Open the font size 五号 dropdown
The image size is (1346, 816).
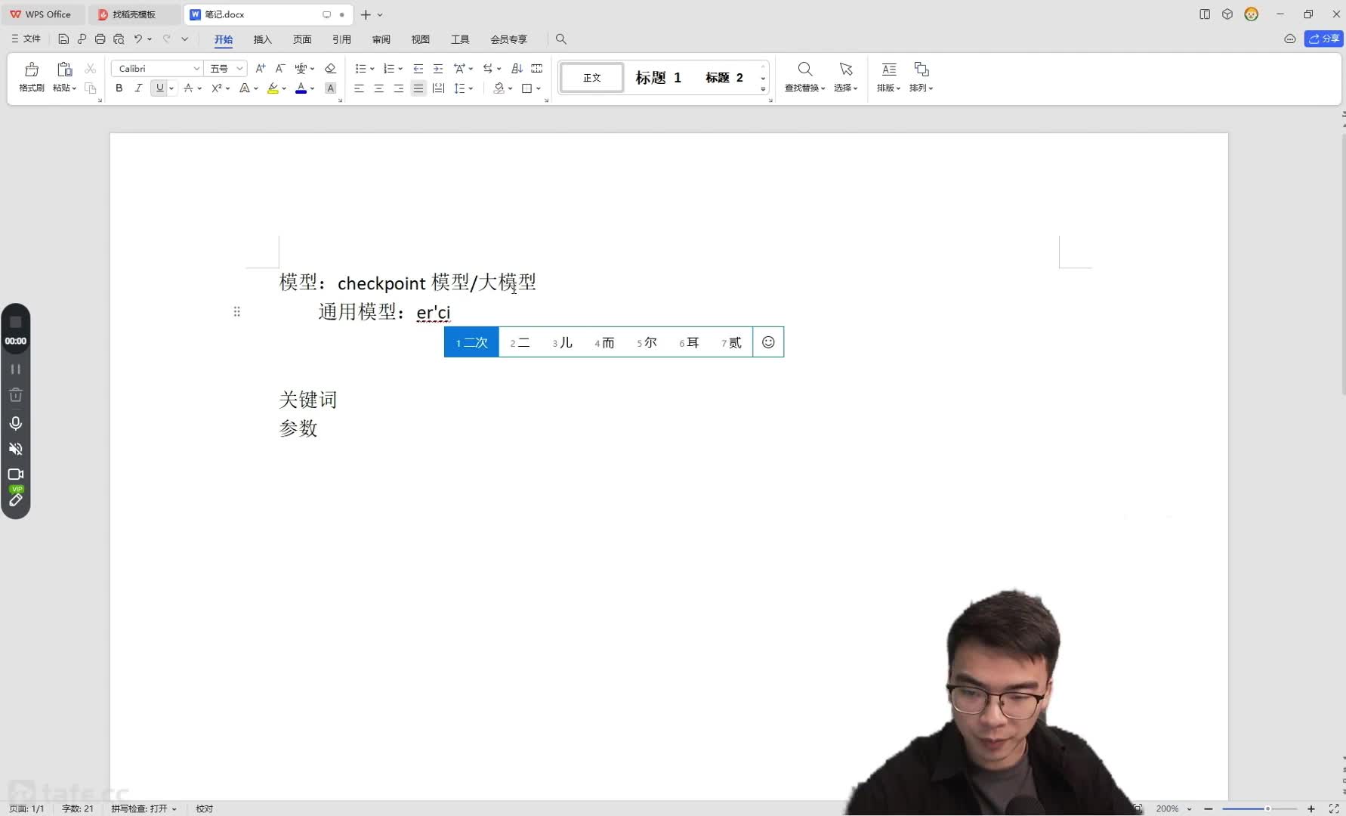point(239,68)
